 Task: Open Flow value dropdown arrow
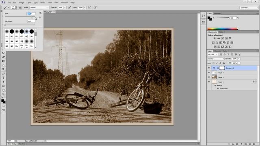coord(85,8)
